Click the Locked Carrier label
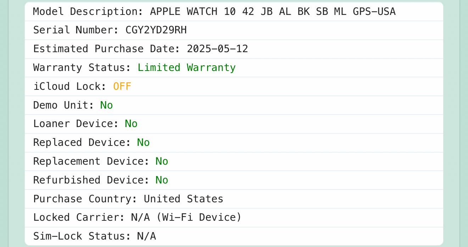The image size is (468, 247). click(79, 218)
